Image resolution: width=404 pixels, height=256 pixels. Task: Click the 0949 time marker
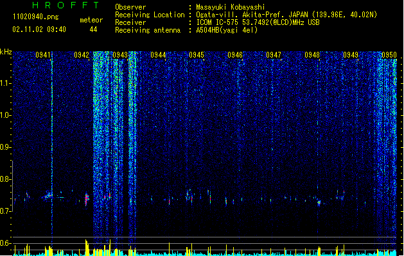tap(351, 54)
